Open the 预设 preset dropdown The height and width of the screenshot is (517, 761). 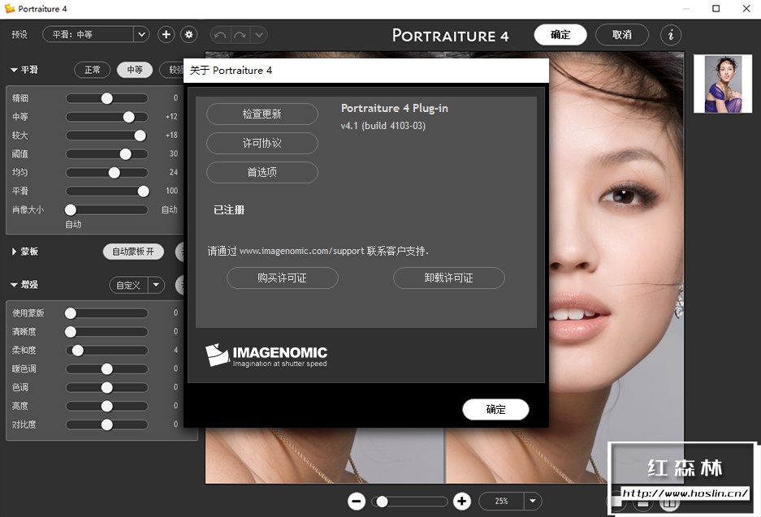tap(96, 34)
